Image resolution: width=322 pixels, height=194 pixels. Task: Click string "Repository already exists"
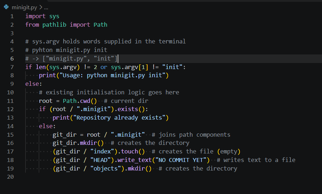(119, 118)
